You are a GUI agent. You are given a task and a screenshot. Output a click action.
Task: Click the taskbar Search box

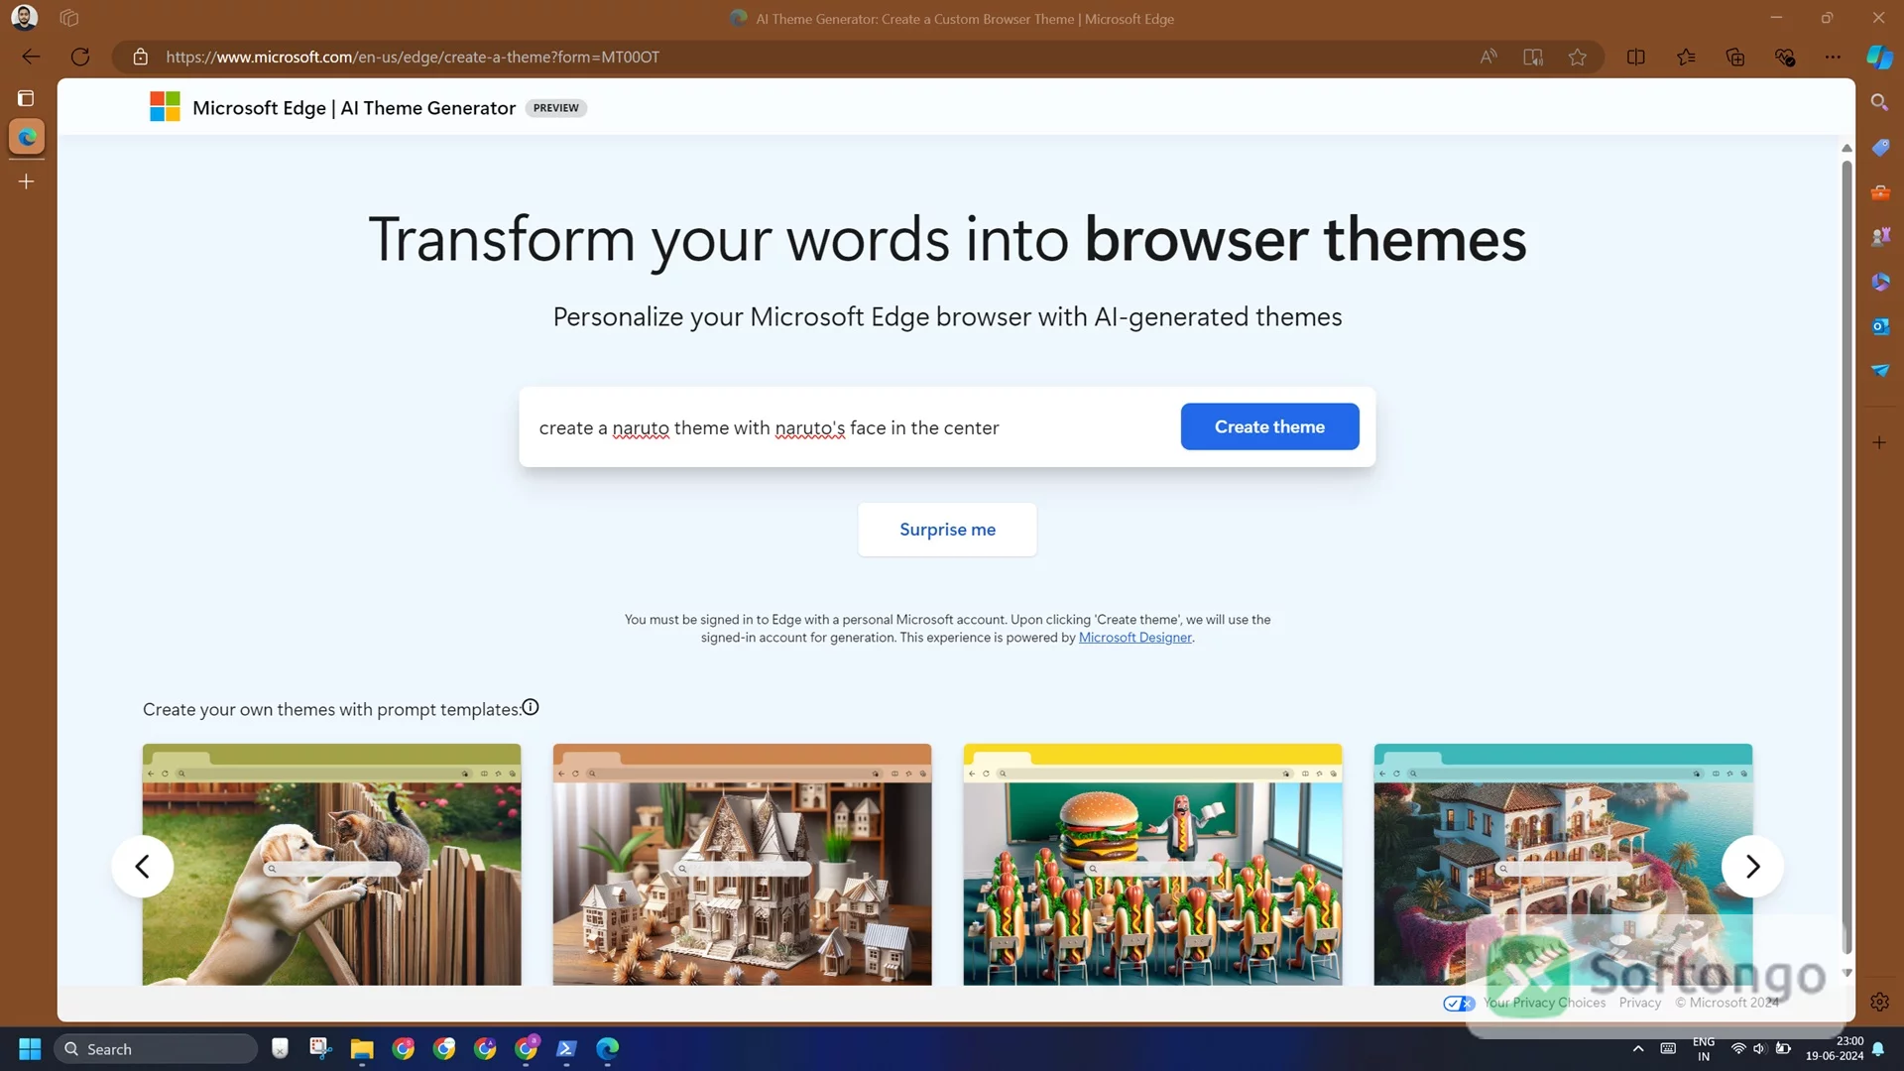pos(157,1049)
